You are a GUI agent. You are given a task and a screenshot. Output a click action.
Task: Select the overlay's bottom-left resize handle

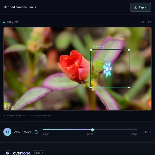[91, 88]
